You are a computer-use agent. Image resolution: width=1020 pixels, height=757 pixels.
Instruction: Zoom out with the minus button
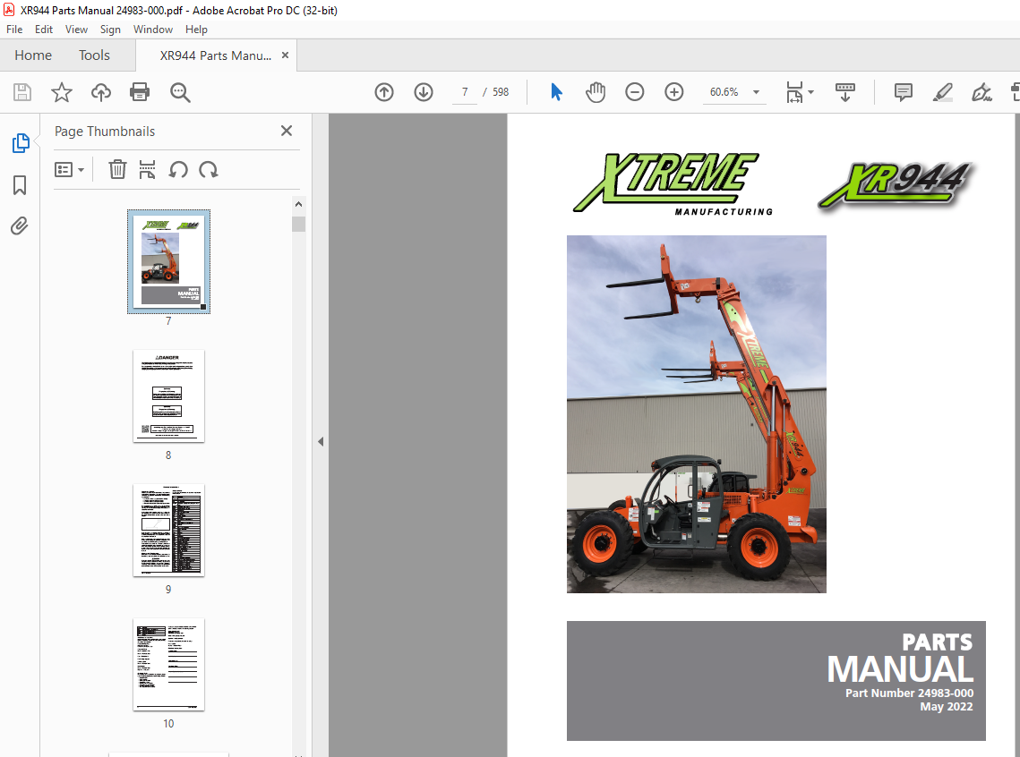click(635, 92)
